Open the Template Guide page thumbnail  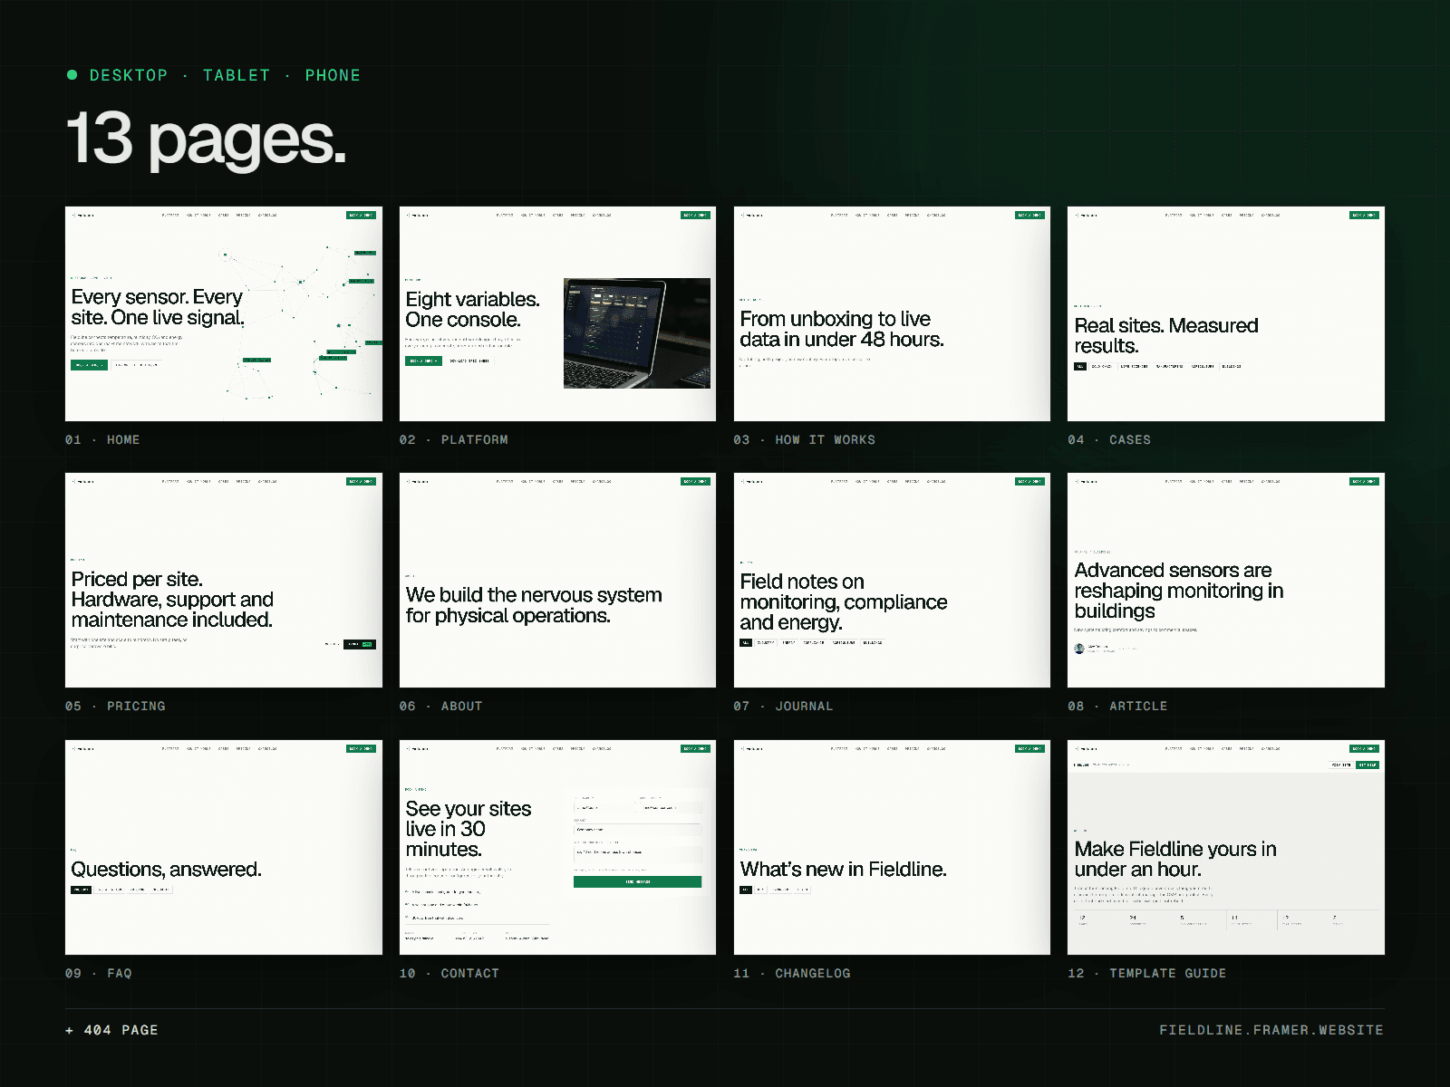[x=1226, y=847]
